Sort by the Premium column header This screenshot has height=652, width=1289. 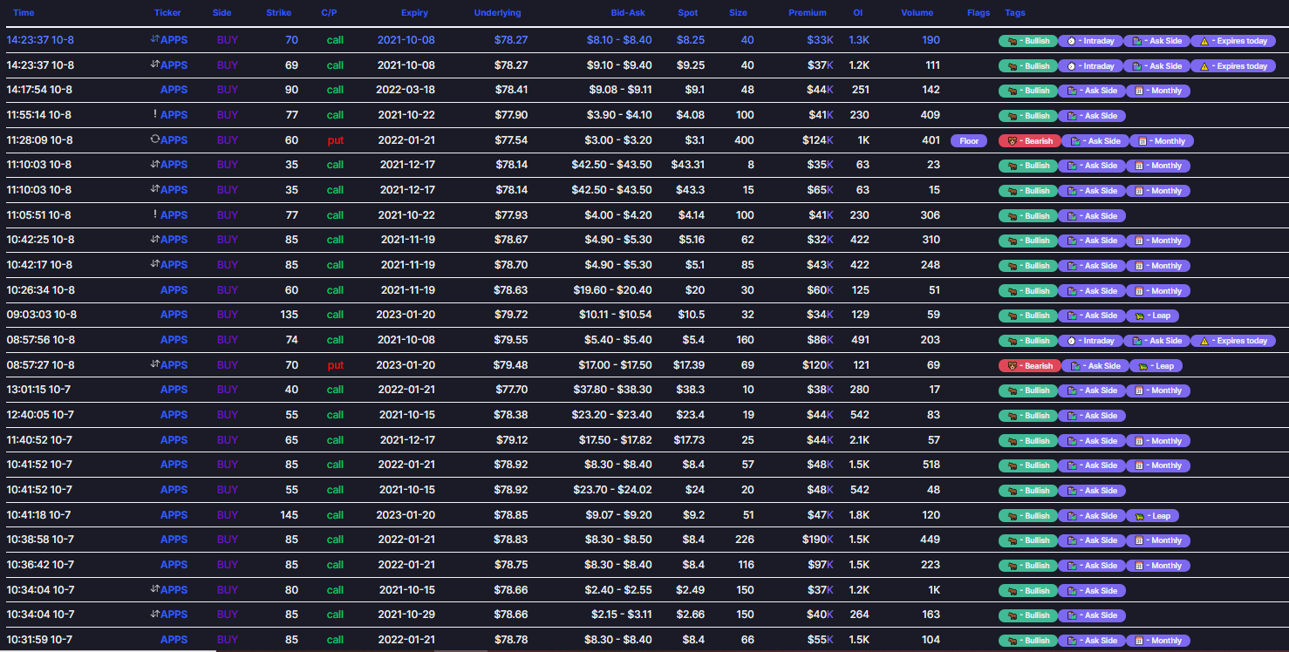tap(808, 13)
